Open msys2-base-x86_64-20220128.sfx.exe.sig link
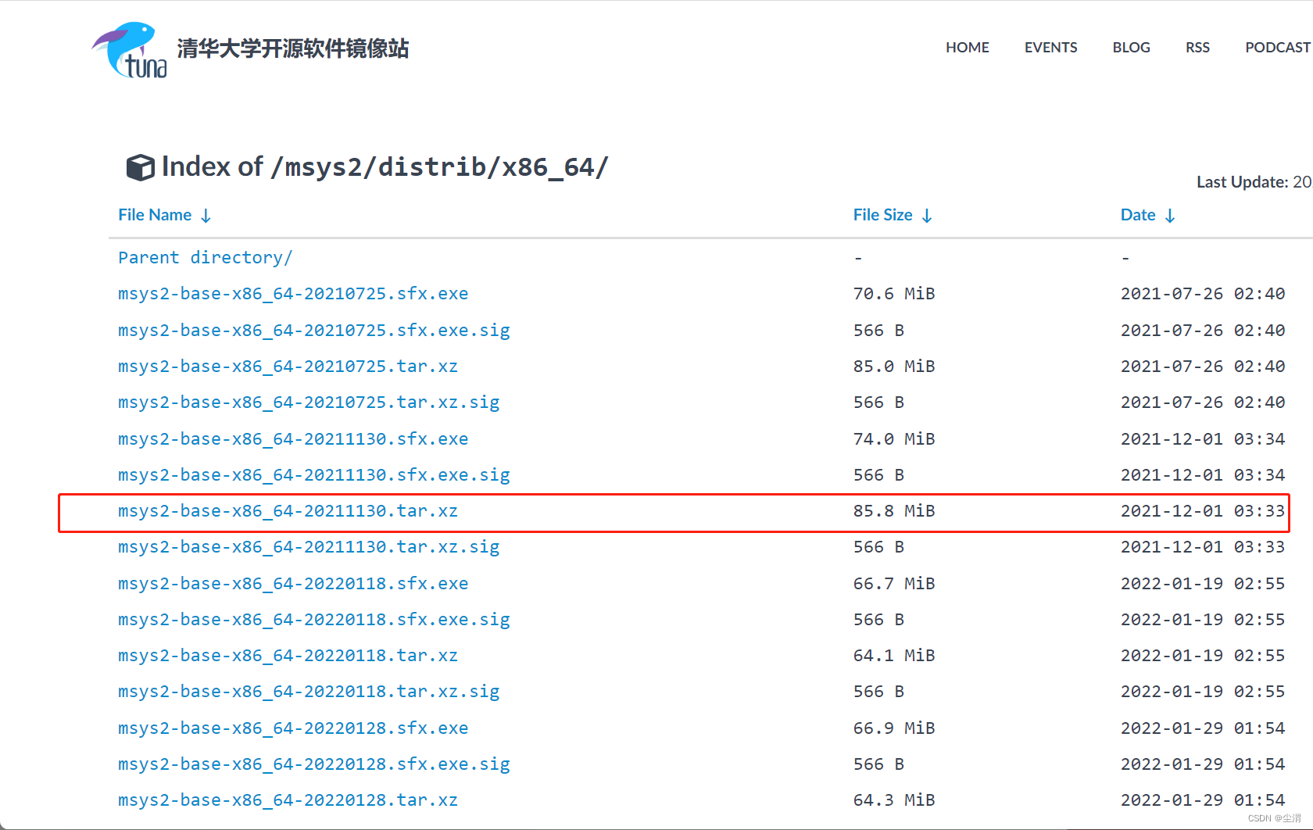Viewport: 1313px width, 830px height. [314, 764]
